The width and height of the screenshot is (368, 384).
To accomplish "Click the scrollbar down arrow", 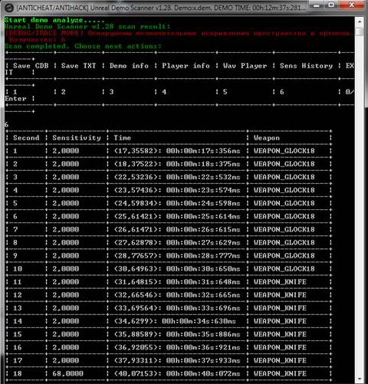I will pyautogui.click(x=359, y=379).
